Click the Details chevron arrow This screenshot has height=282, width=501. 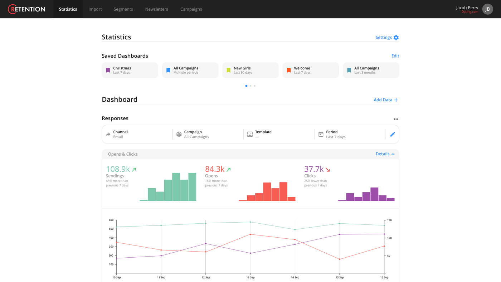[393, 154]
